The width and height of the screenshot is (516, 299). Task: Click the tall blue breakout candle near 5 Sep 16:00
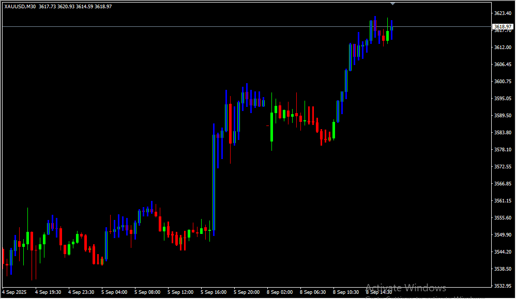214,181
